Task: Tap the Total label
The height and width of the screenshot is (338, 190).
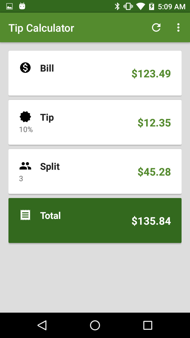Action: (50, 215)
